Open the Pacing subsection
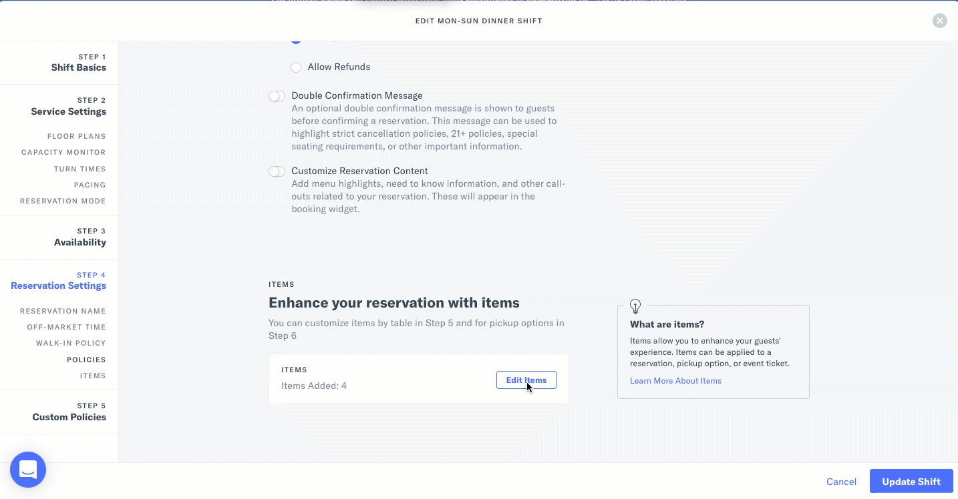Image resolution: width=958 pixels, height=499 pixels. point(90,185)
